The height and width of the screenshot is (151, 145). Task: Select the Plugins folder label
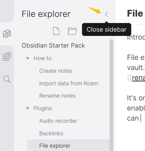point(43,108)
